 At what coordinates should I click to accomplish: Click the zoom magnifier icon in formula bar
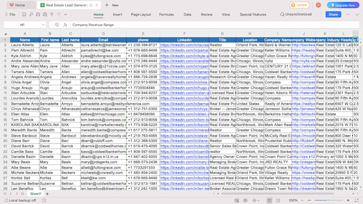click(57, 25)
